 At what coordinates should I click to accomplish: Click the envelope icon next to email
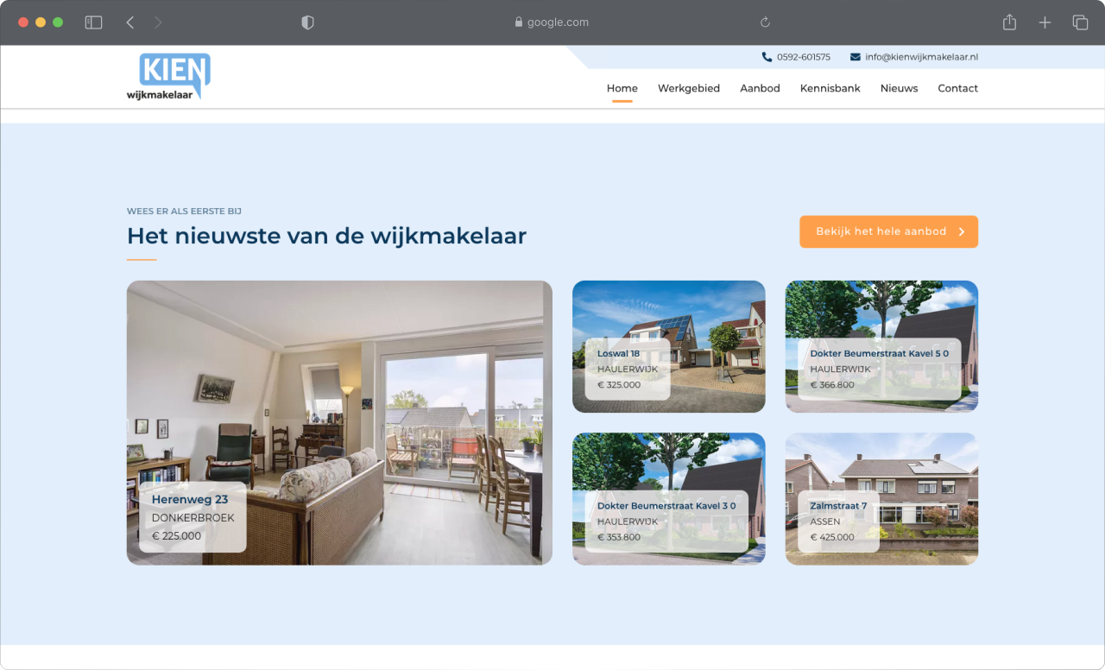tap(855, 57)
